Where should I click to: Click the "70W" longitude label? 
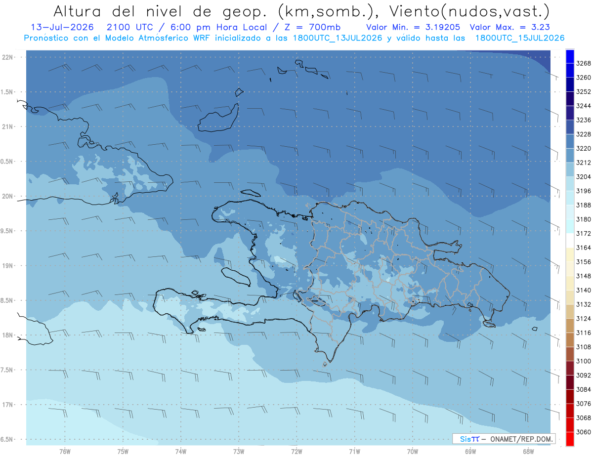413,451
